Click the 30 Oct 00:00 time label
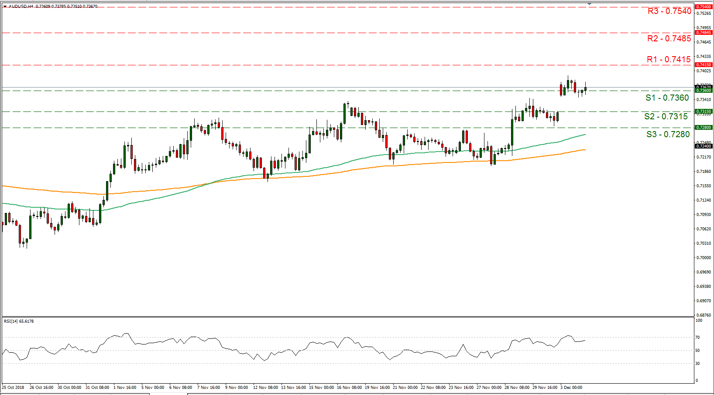 [69, 388]
